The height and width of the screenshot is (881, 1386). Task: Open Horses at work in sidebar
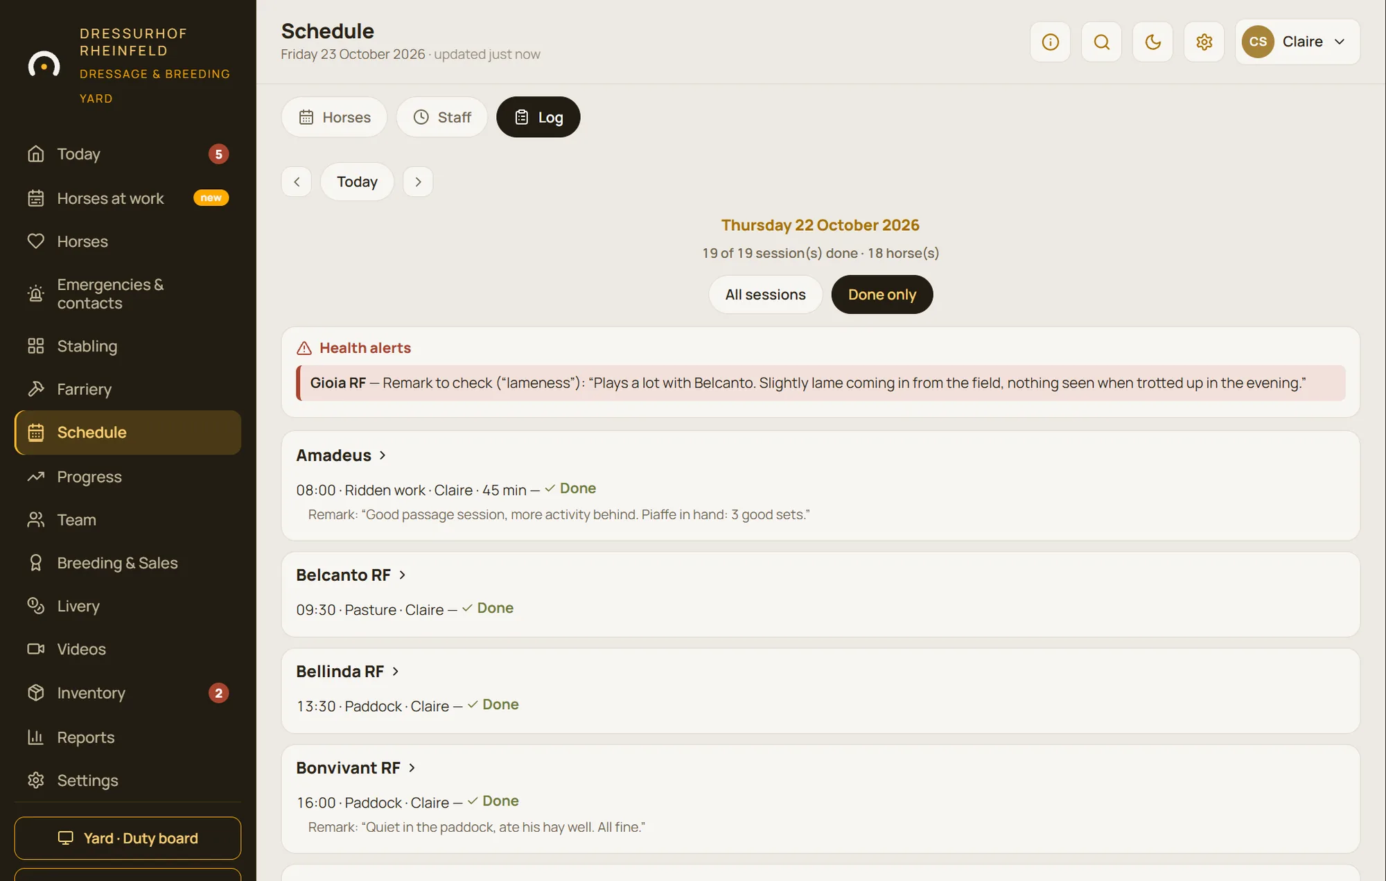click(128, 198)
